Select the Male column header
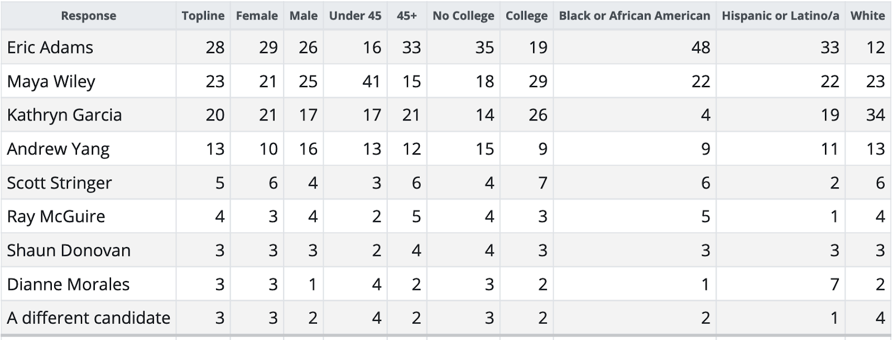 (x=303, y=16)
